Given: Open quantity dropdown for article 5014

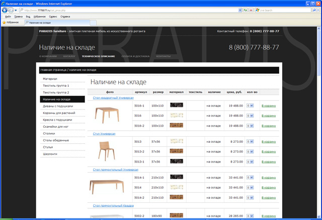Looking at the screenshot, I should (x=250, y=187).
